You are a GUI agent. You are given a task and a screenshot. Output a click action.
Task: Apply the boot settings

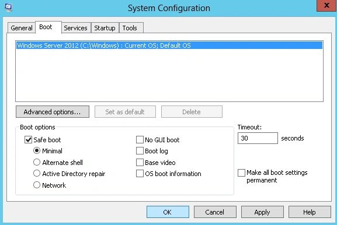tap(262, 212)
